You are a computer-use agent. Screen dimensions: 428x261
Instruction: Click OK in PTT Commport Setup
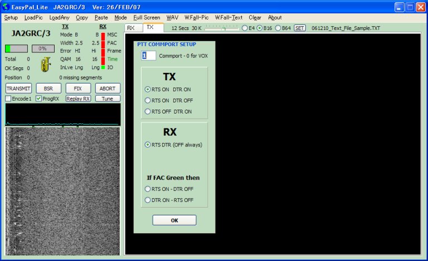coord(174,220)
